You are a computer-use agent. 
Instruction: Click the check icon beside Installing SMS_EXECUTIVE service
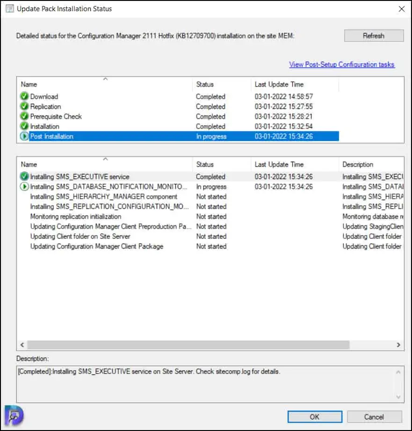click(24, 176)
